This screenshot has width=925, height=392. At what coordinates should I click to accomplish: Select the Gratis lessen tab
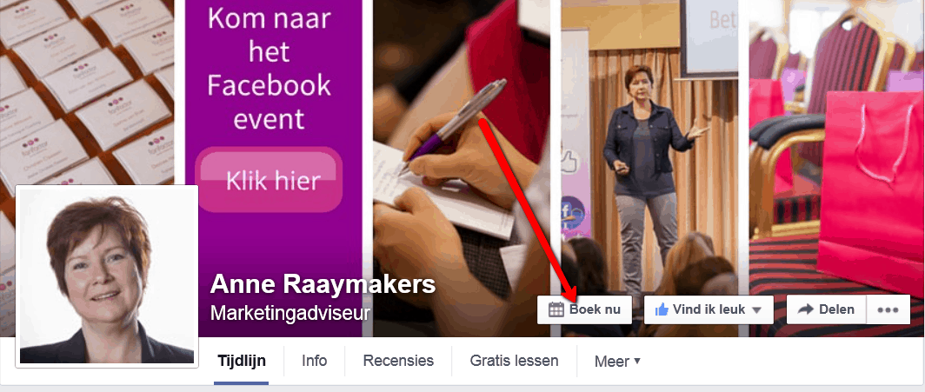(514, 361)
